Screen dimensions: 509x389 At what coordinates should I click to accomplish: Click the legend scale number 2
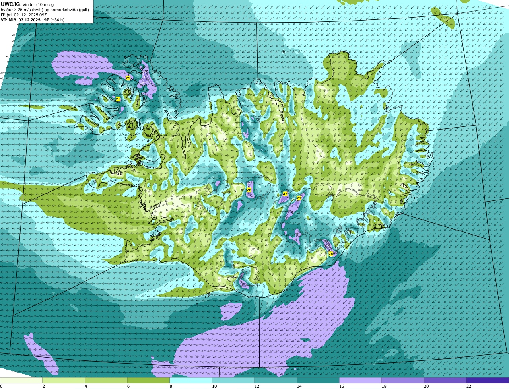point(43,386)
